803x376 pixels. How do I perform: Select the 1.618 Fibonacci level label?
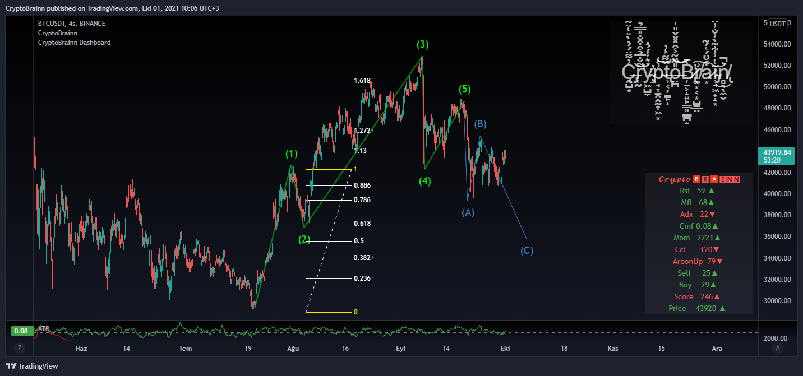point(362,81)
